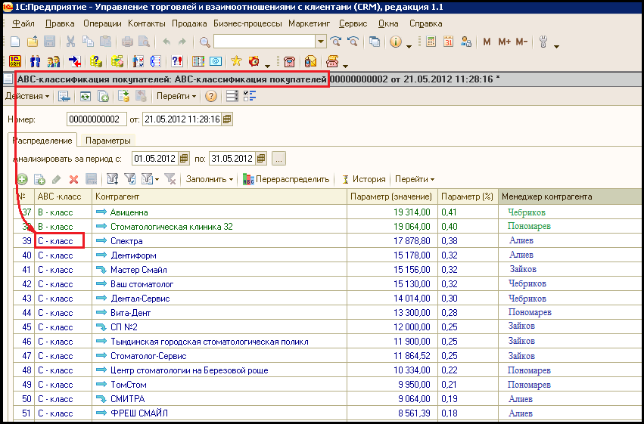644x424 pixels.
Task: Click the start period field 01.05.2012
Action: (x=155, y=158)
